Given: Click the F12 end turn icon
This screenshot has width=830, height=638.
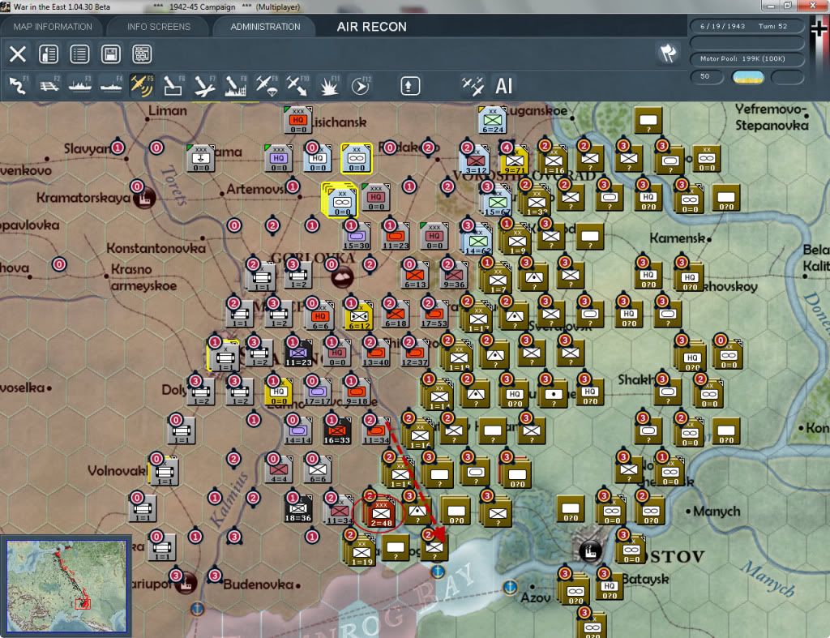Looking at the screenshot, I should coord(361,86).
